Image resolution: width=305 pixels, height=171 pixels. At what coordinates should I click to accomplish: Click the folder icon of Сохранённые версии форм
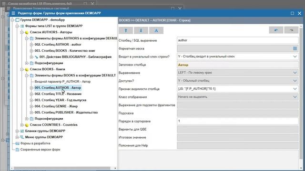17,150
